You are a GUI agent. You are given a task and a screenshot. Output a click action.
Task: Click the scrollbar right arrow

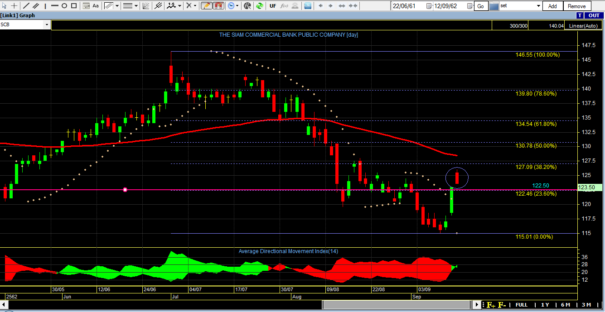coord(477,305)
